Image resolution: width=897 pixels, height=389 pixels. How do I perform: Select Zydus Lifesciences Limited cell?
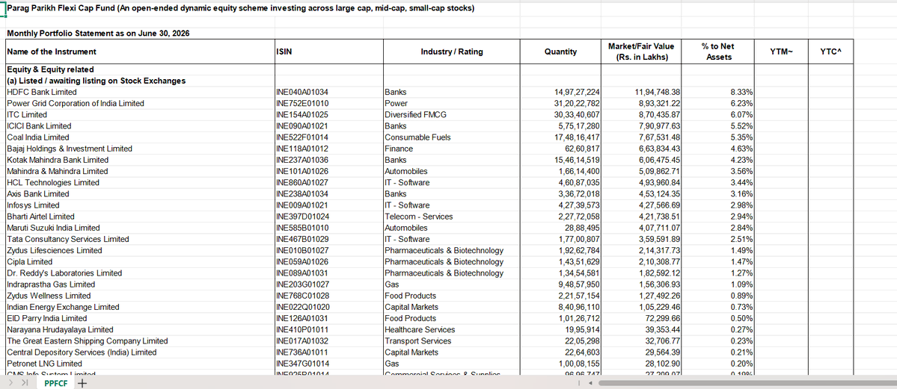[140, 250]
